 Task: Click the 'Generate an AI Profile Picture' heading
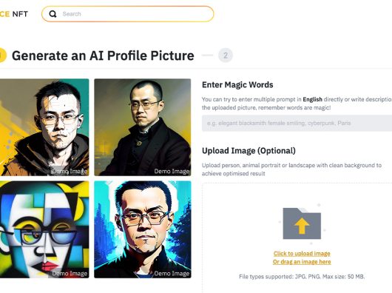(103, 55)
